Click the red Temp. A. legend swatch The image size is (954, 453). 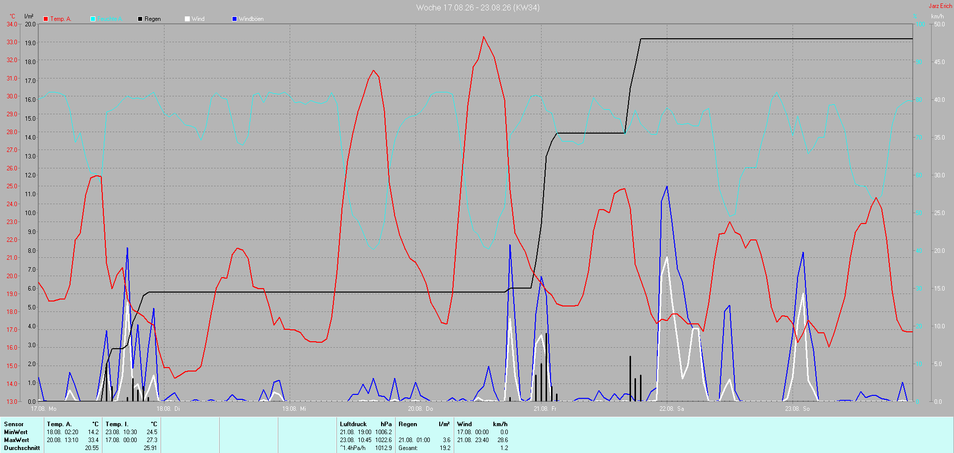click(x=46, y=19)
